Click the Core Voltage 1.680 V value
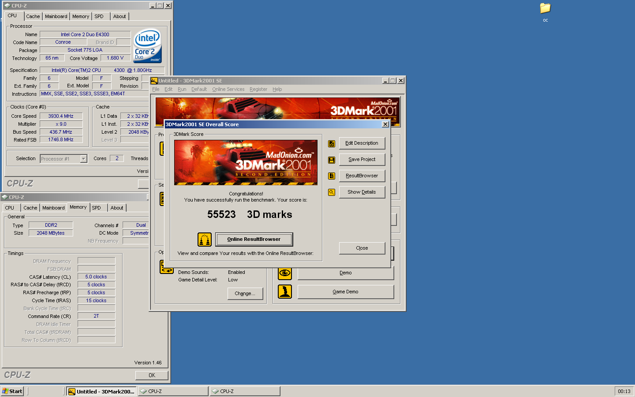Screen dimensions: 635x397 [x=115, y=58]
